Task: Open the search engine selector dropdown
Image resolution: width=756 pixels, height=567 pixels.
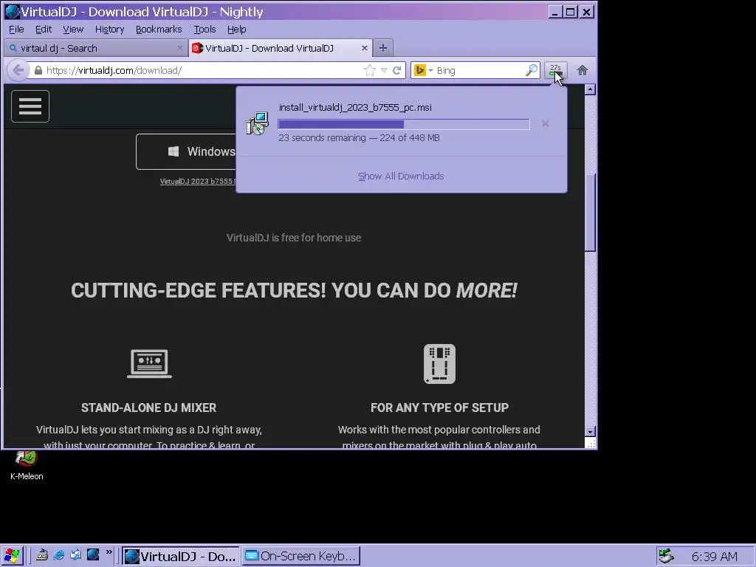Action: [x=430, y=70]
